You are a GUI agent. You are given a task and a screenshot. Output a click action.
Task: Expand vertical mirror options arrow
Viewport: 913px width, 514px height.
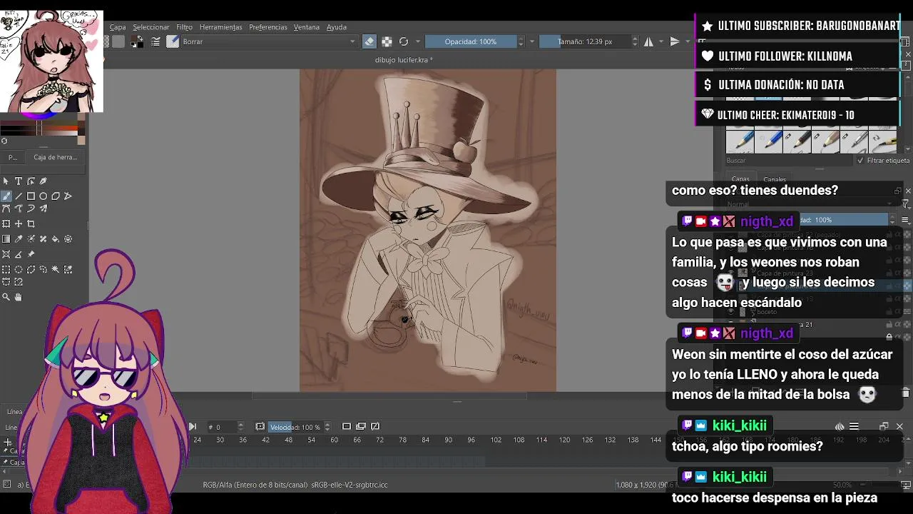[x=687, y=41]
